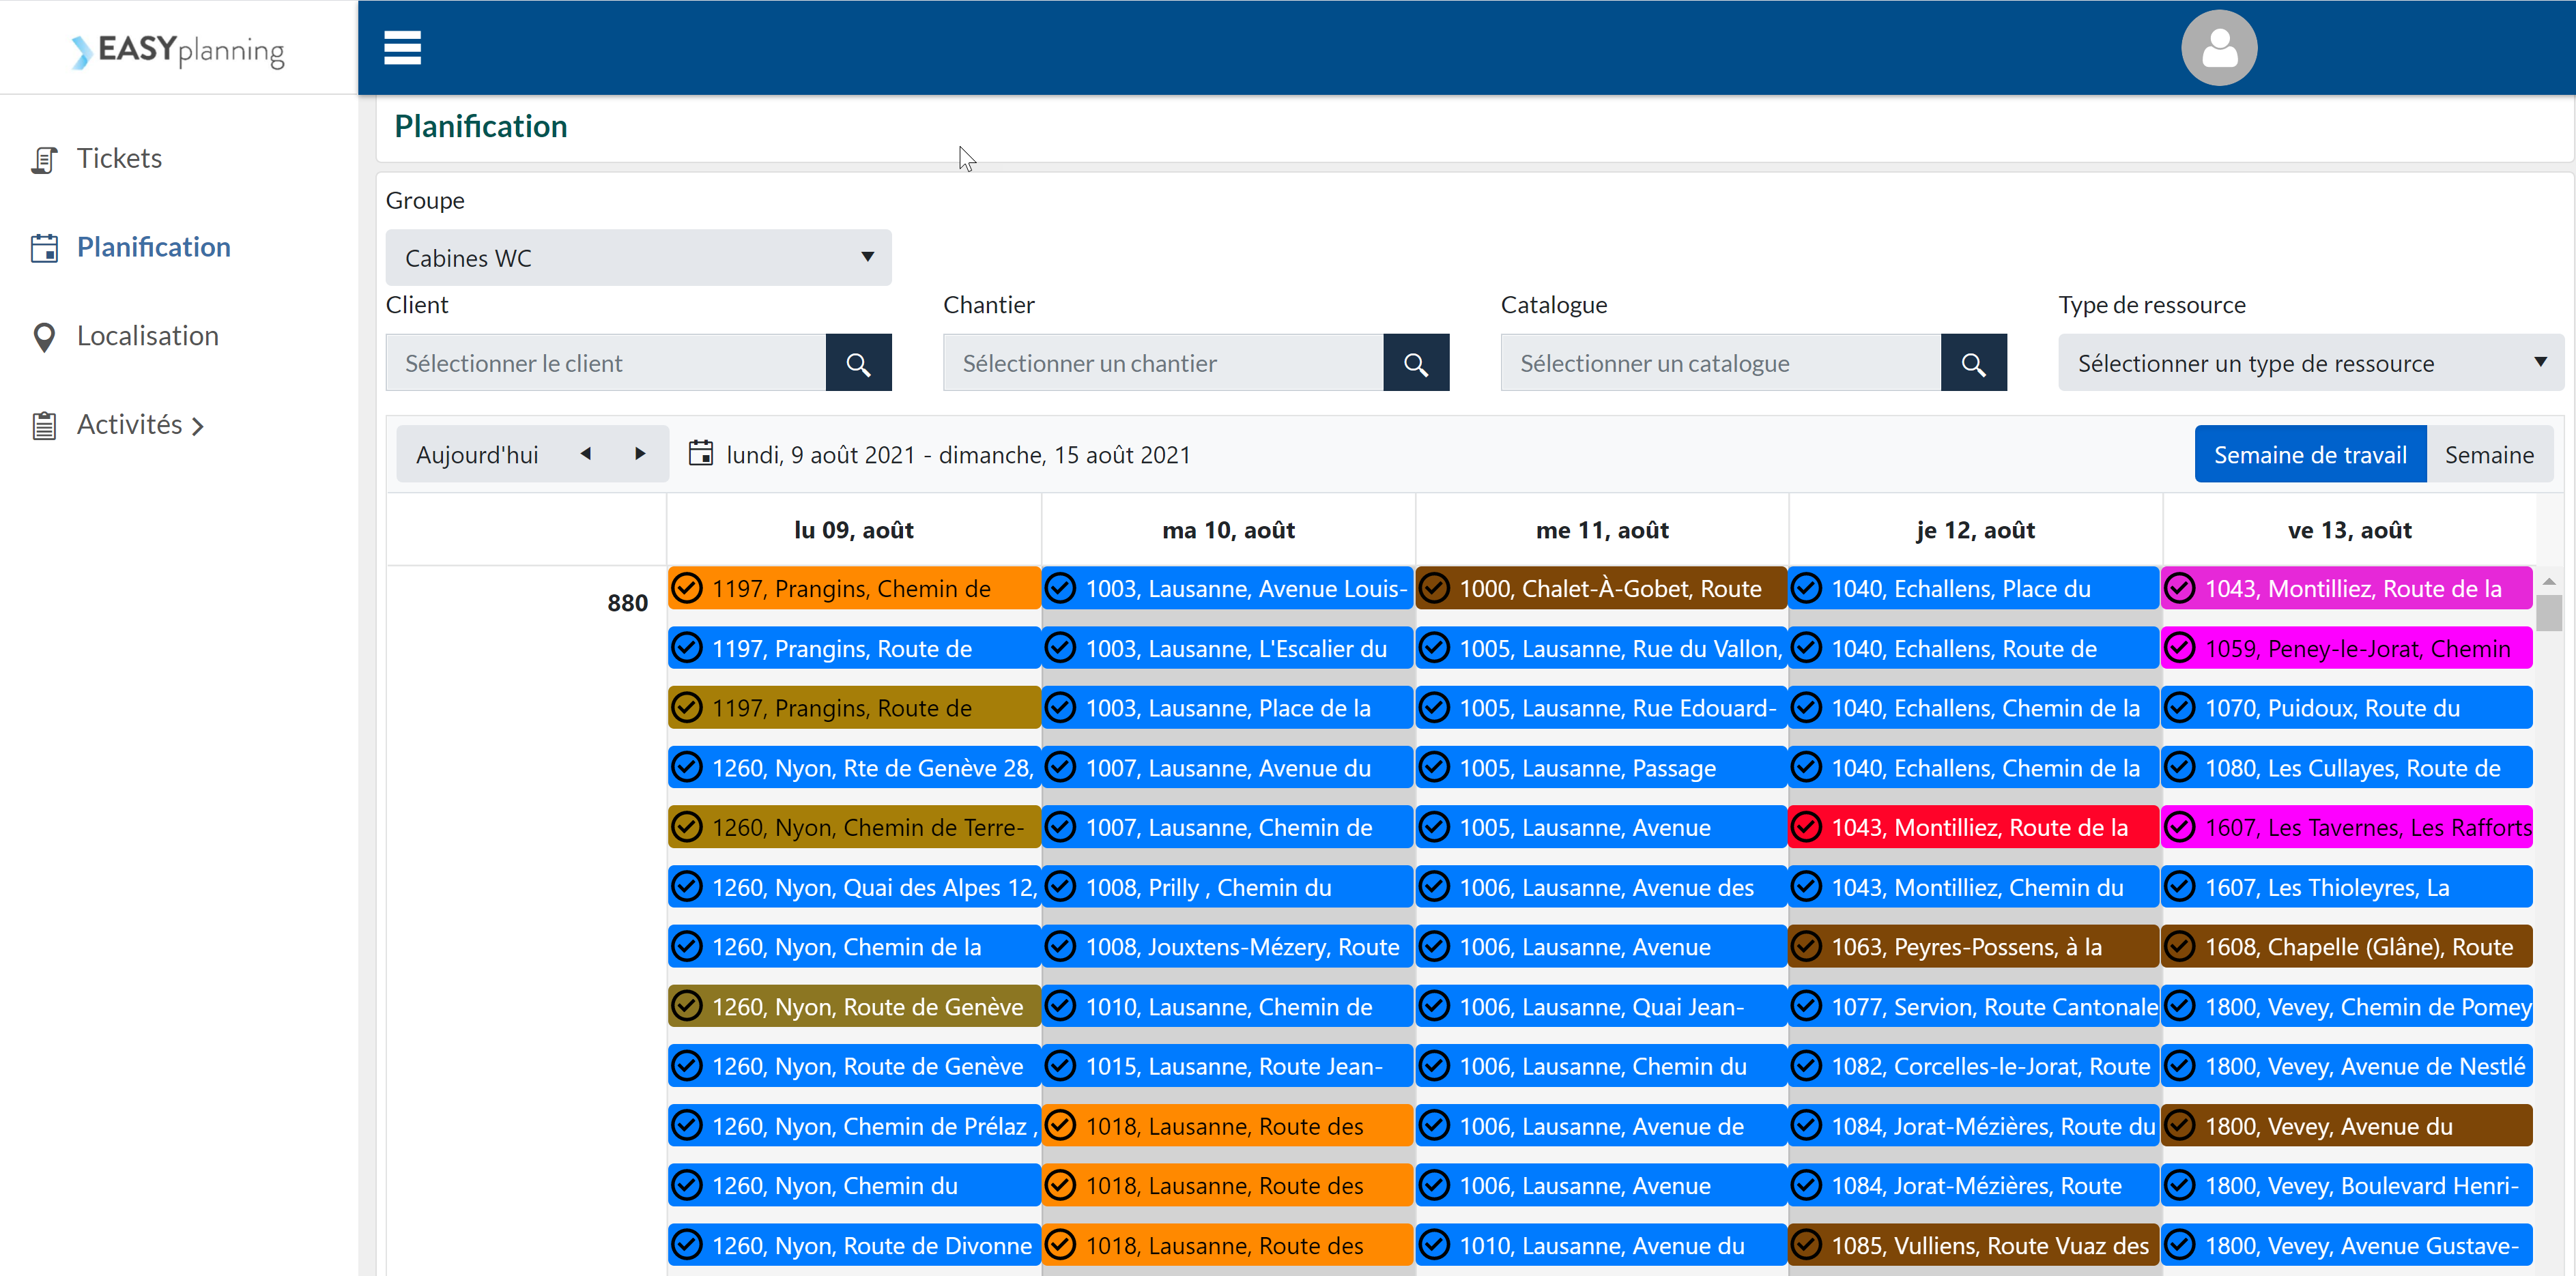Screen dimensions: 2576x1276
Task: Click check icon on 1260 Nyon Chemin de Terre-
Action: coord(686,827)
